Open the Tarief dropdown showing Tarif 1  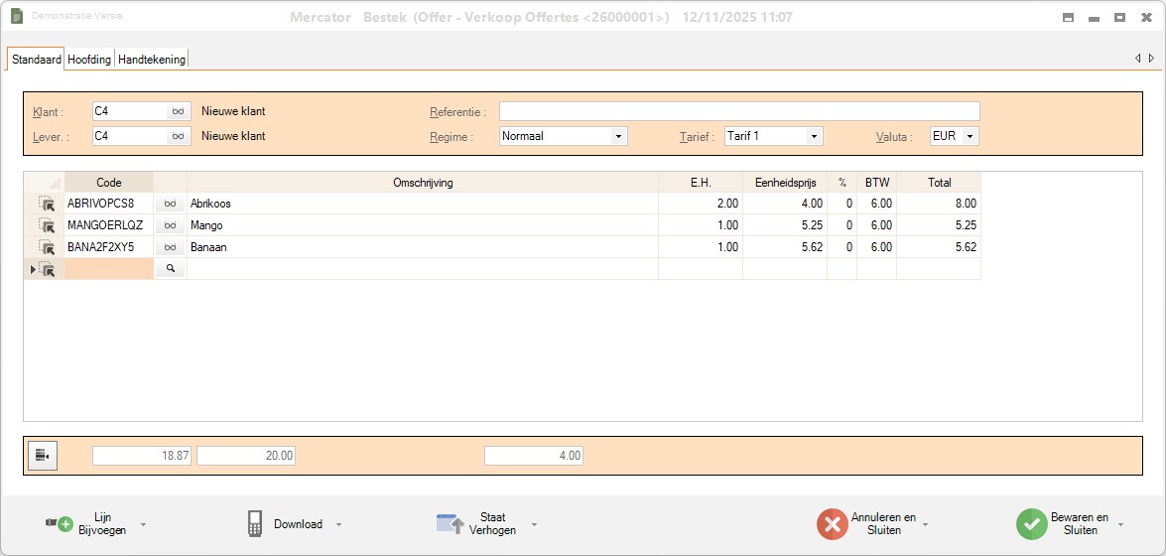click(x=814, y=136)
